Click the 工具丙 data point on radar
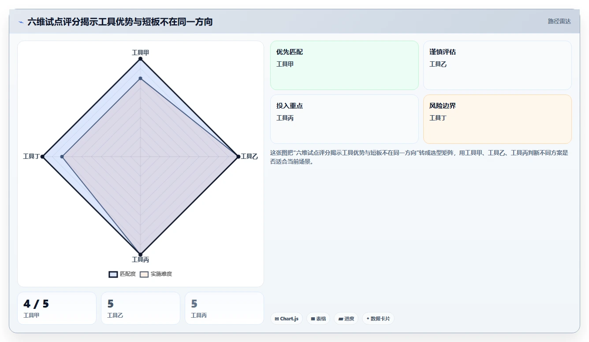Image resolution: width=589 pixels, height=342 pixels. point(140,254)
